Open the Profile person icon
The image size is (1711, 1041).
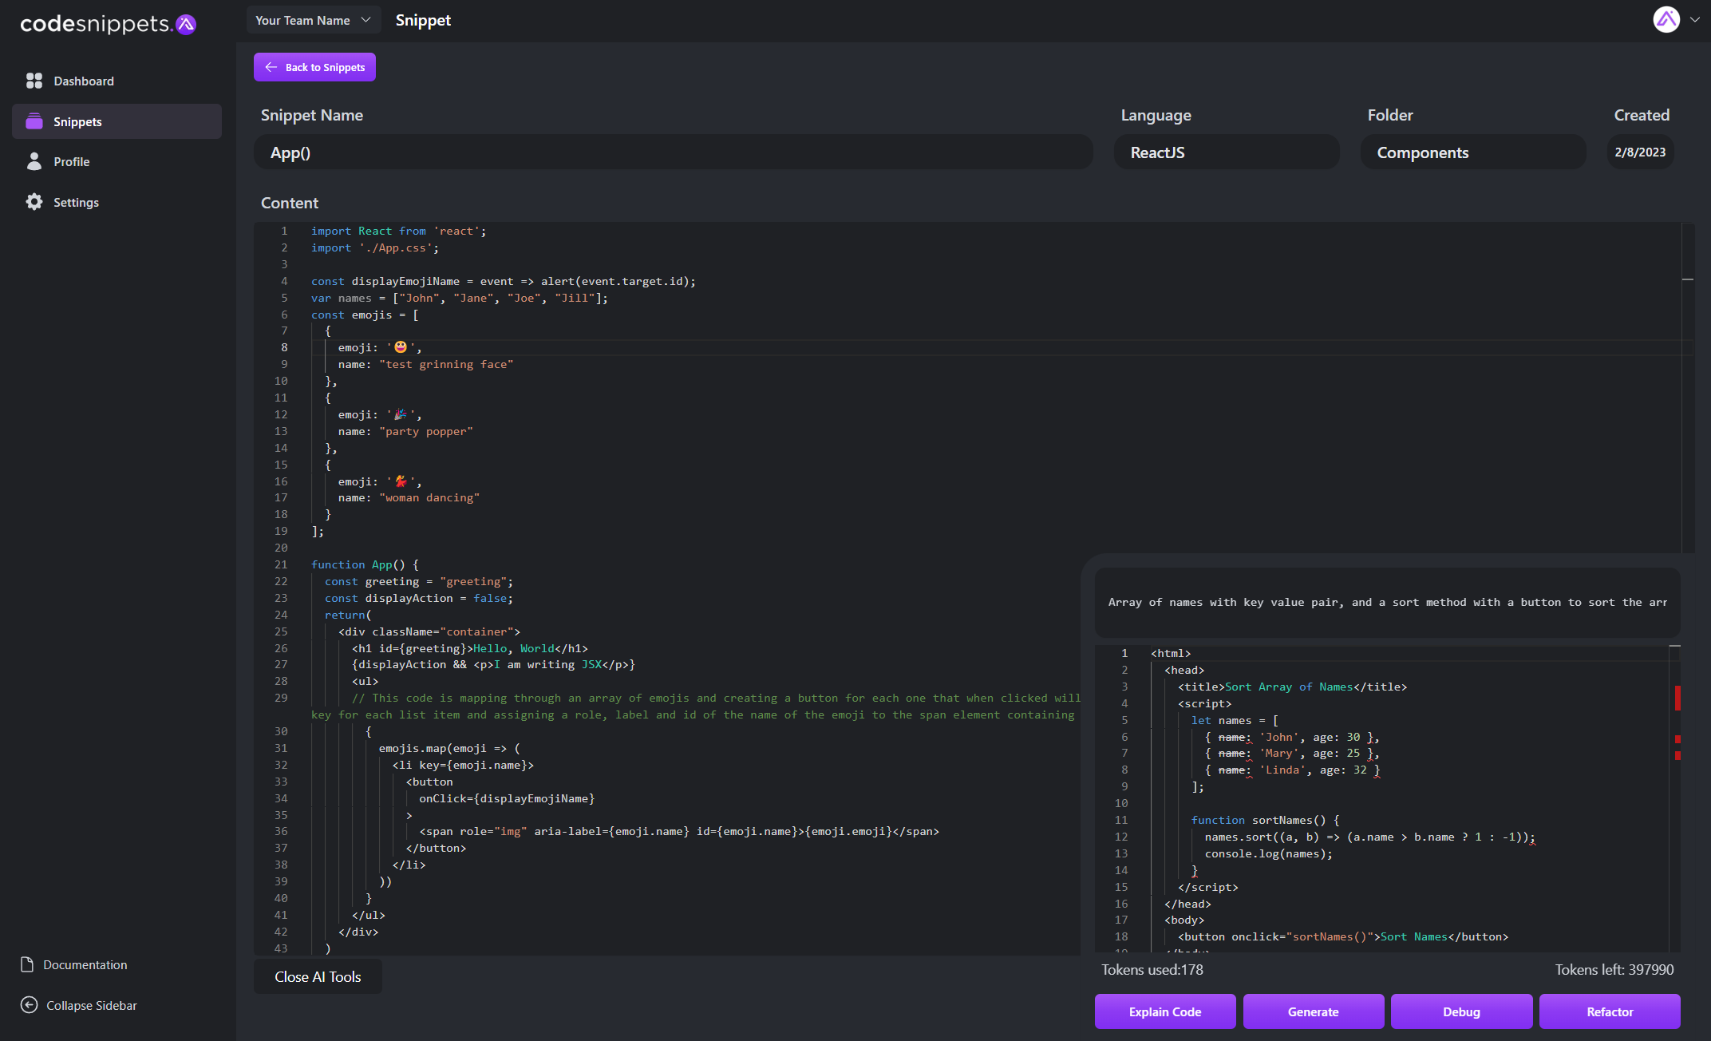pos(34,161)
